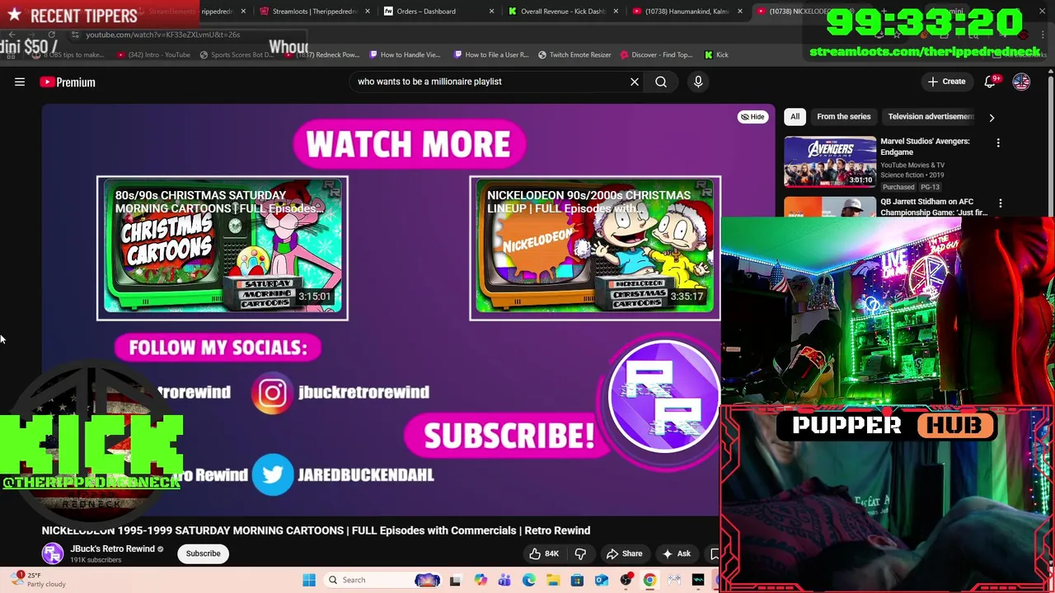Viewport: 1055px width, 593px height.
Task: Run search with the magnifier button
Action: click(661, 82)
